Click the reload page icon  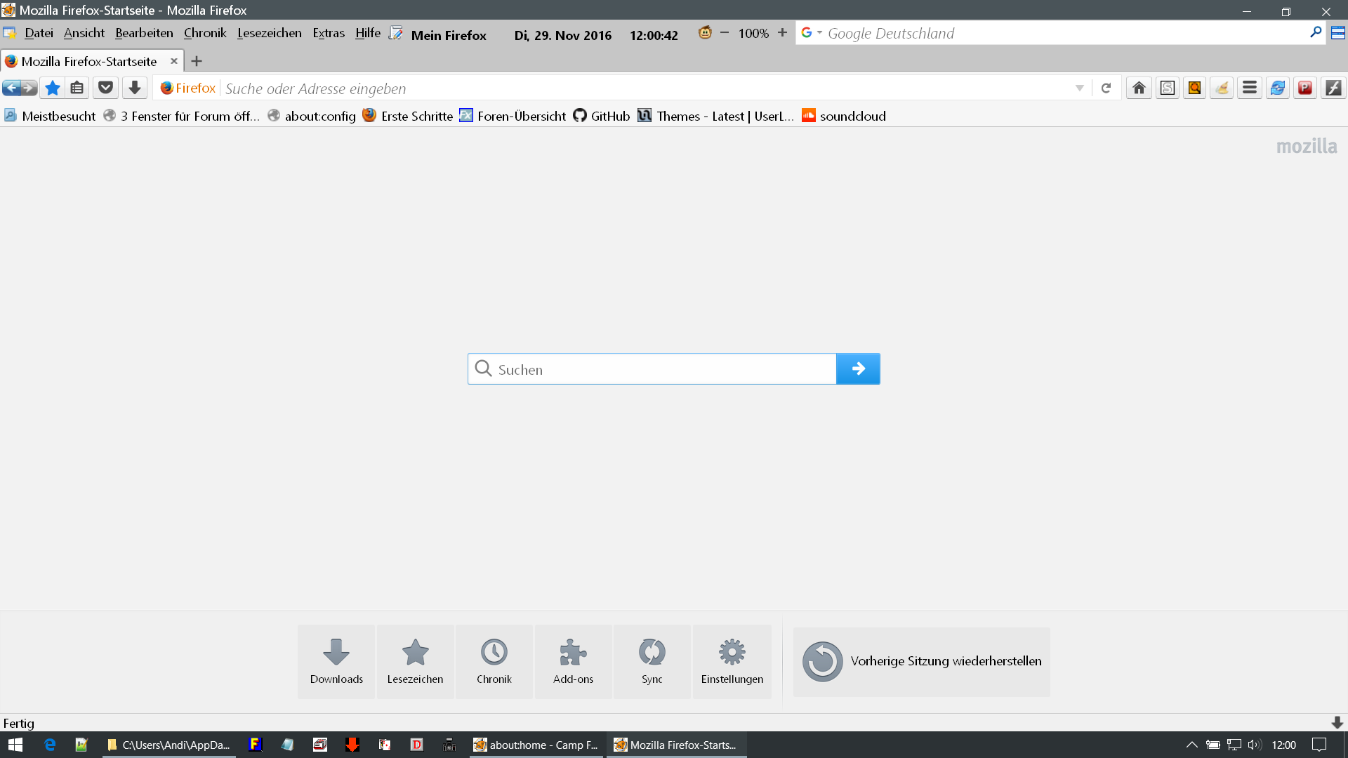click(x=1106, y=88)
